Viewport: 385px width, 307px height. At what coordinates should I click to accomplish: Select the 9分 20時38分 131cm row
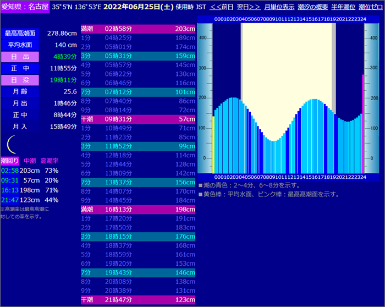pyautogui.click(x=138, y=291)
